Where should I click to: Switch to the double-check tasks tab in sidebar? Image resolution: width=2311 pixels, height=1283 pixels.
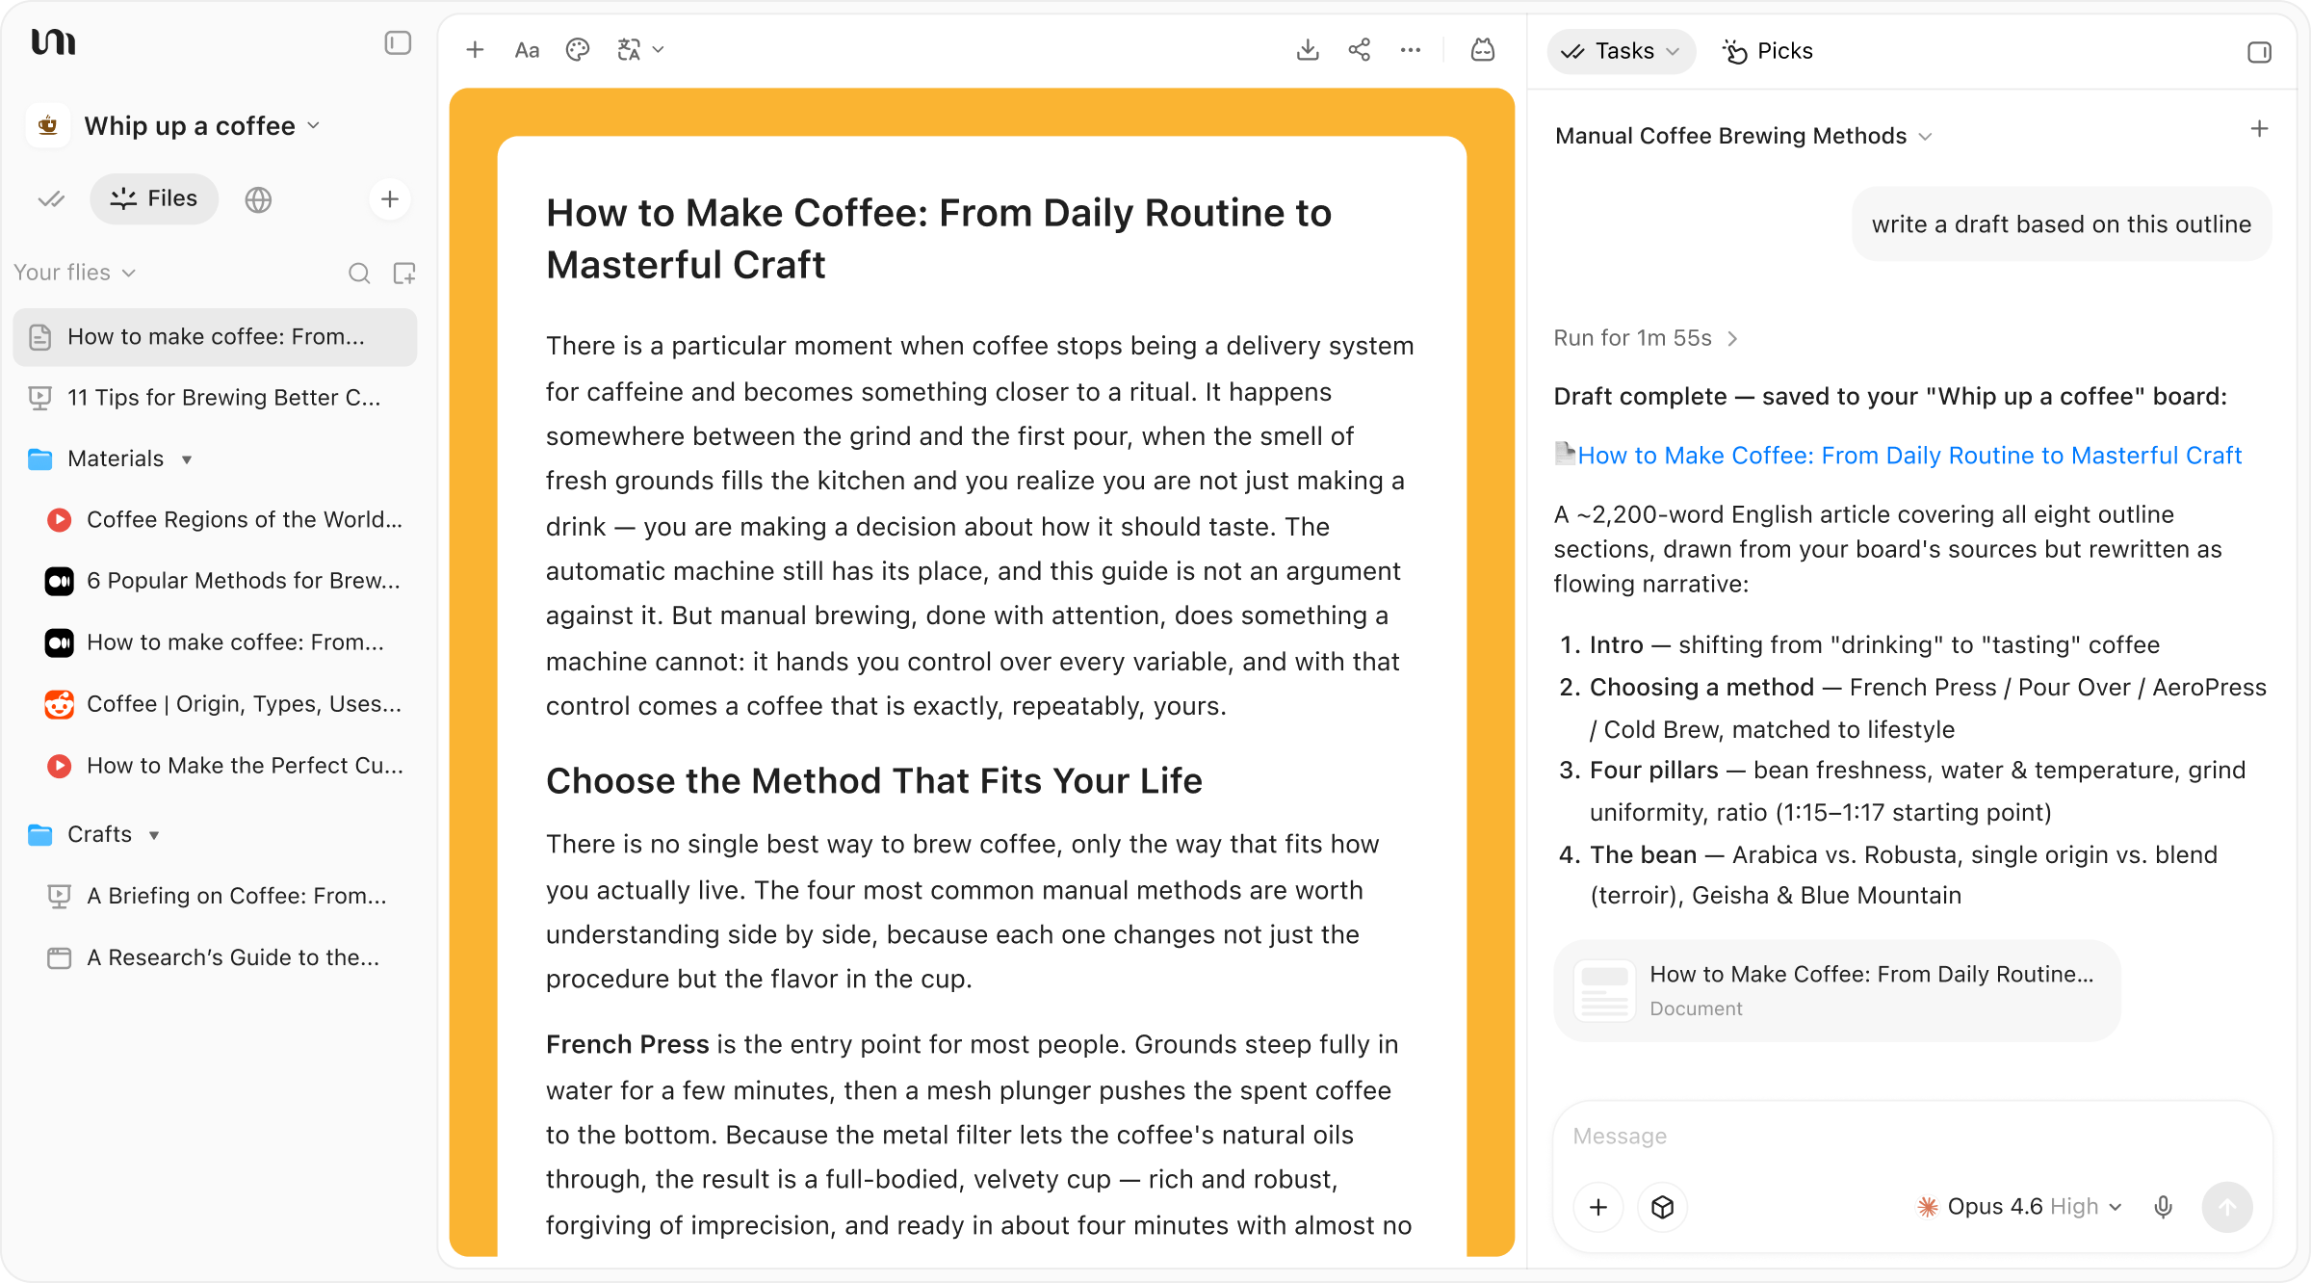51,199
